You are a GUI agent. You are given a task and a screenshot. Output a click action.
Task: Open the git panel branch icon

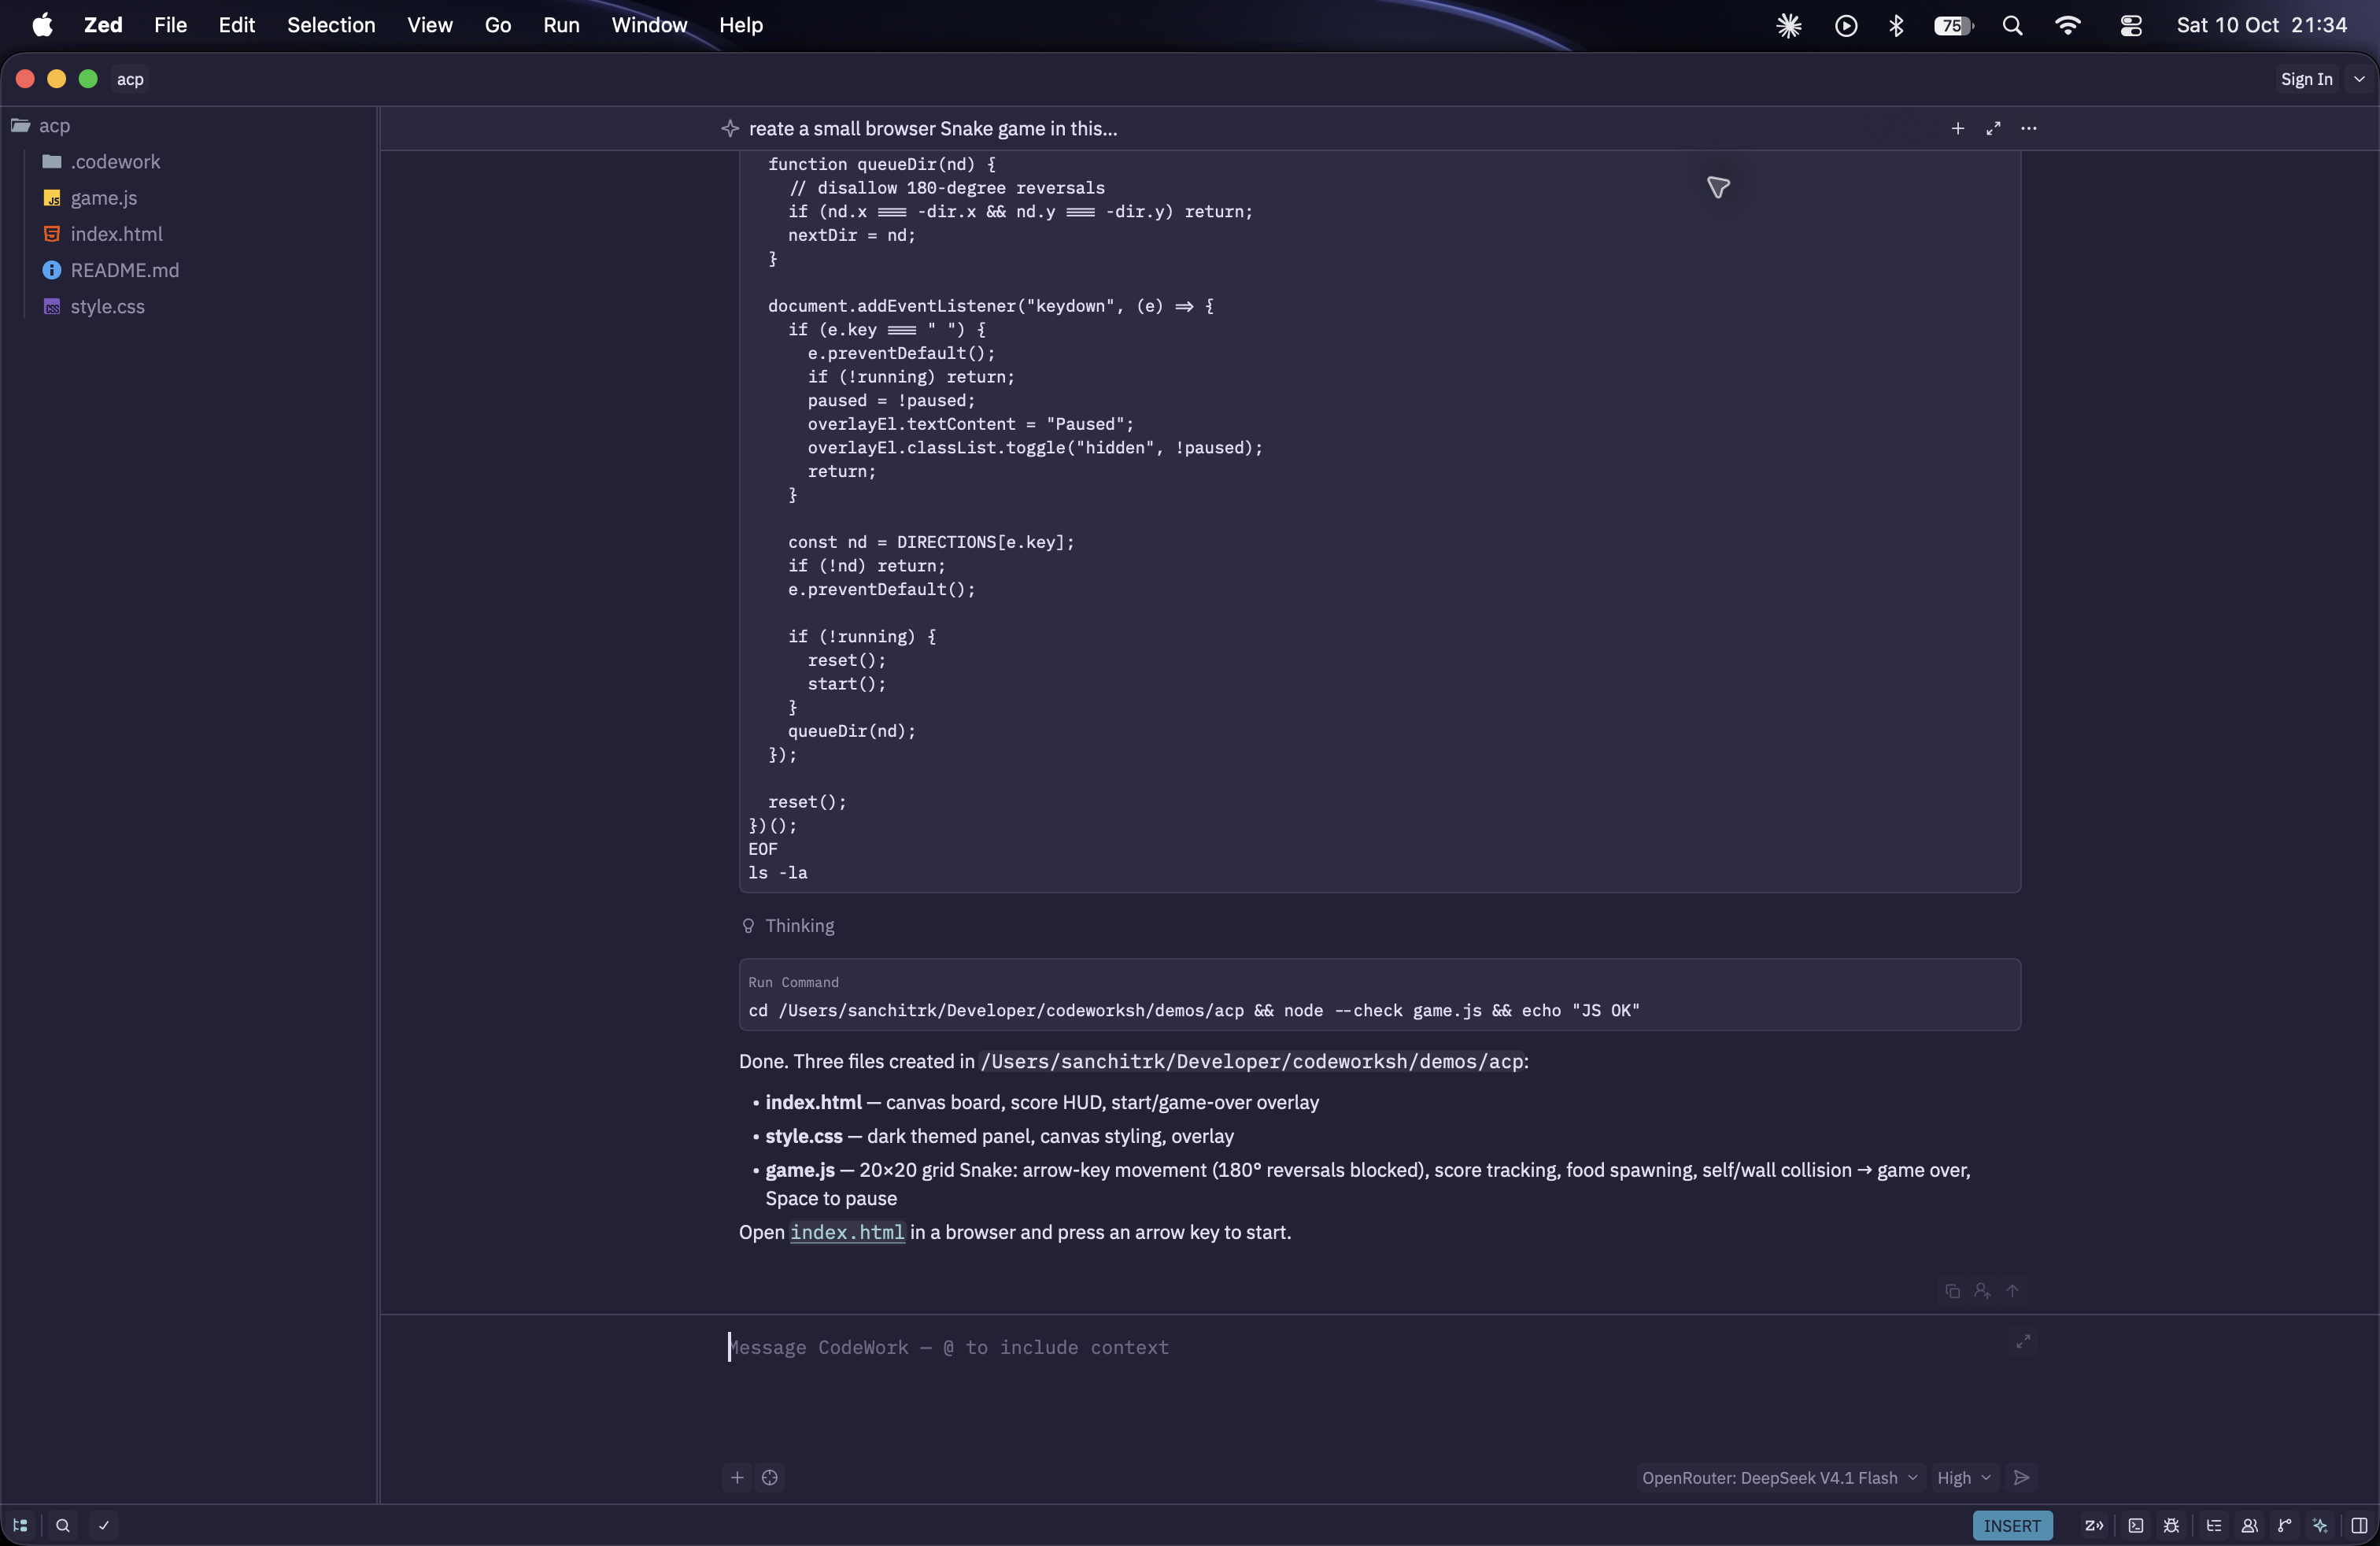coord(2284,1525)
